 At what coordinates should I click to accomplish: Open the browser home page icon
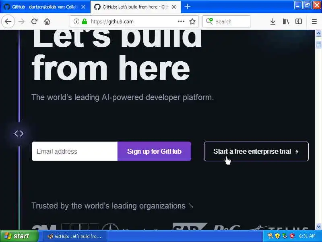[x=47, y=21]
